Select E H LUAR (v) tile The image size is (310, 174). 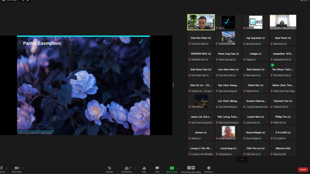pyautogui.click(x=283, y=133)
